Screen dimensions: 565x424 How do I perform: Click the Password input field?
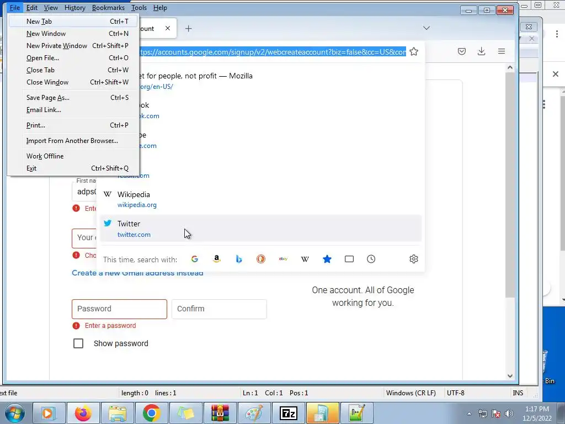pos(119,309)
